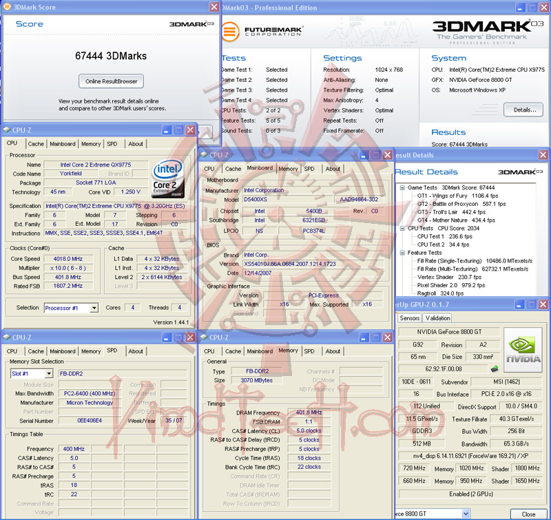Click the Online ResultBrowser button
551x520 pixels.
(111, 81)
